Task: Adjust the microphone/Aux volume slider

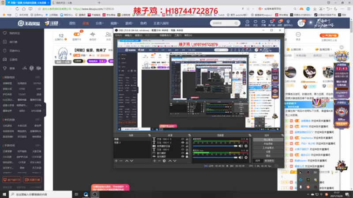Action: click(x=215, y=158)
